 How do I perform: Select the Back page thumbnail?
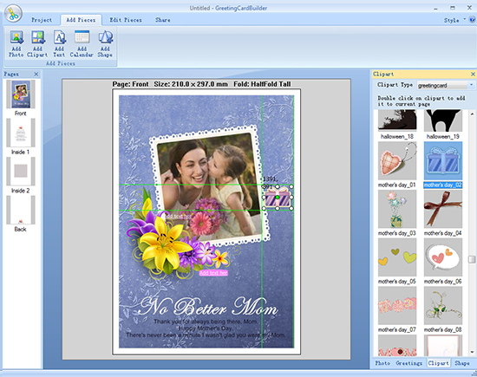(21, 210)
